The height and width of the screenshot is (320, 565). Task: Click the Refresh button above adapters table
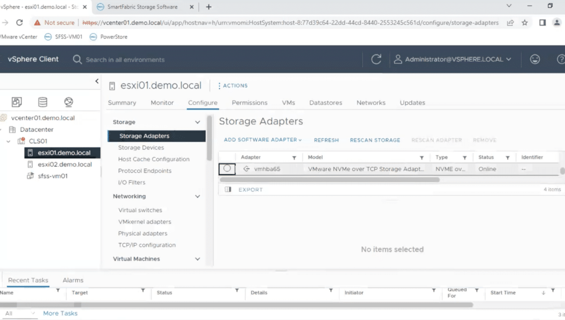pos(326,140)
